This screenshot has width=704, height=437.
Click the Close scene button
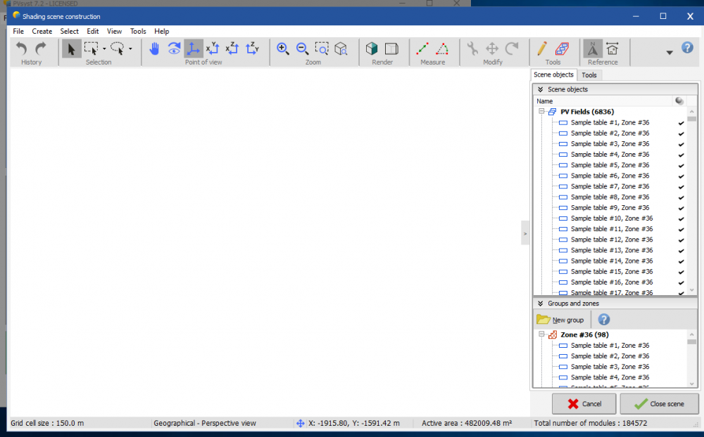(x=659, y=404)
